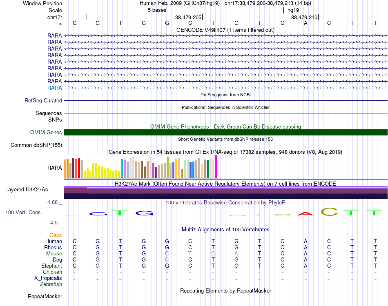Click the Common dbSNP(155) label
The width and height of the screenshot is (388, 306).
click(x=36, y=145)
